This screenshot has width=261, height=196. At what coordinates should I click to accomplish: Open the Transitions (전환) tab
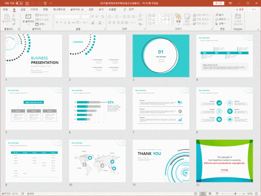click(45, 9)
